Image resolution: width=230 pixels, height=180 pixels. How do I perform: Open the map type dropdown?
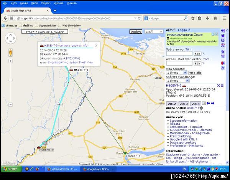pos(154,31)
